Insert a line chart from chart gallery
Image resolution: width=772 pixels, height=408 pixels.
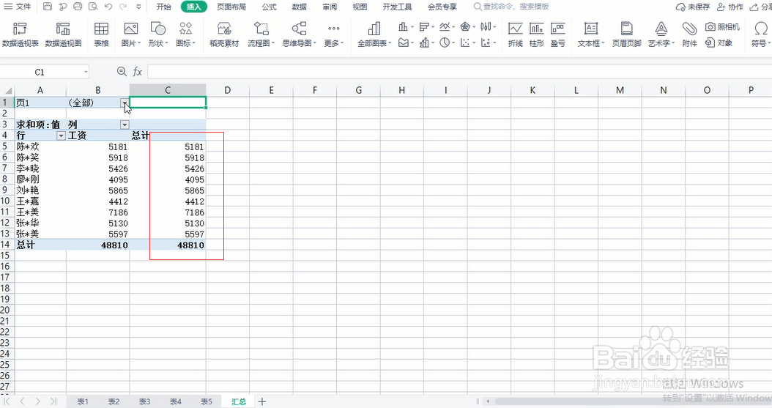coord(447,26)
